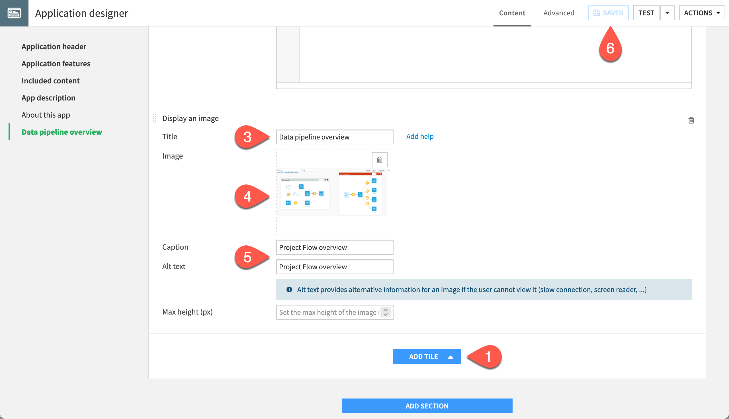Screen dimensions: 729x419
Task: Open the TEST dropdown arrow
Action: coord(667,13)
